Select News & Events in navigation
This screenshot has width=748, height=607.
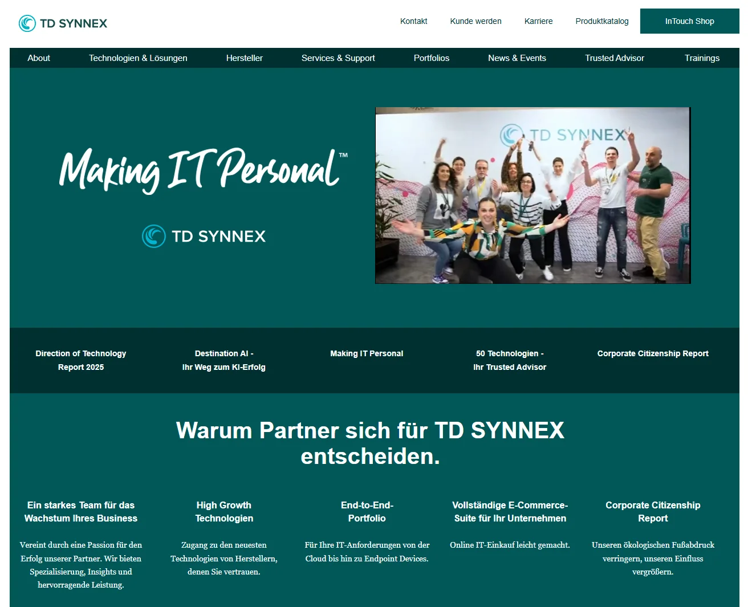coord(517,58)
